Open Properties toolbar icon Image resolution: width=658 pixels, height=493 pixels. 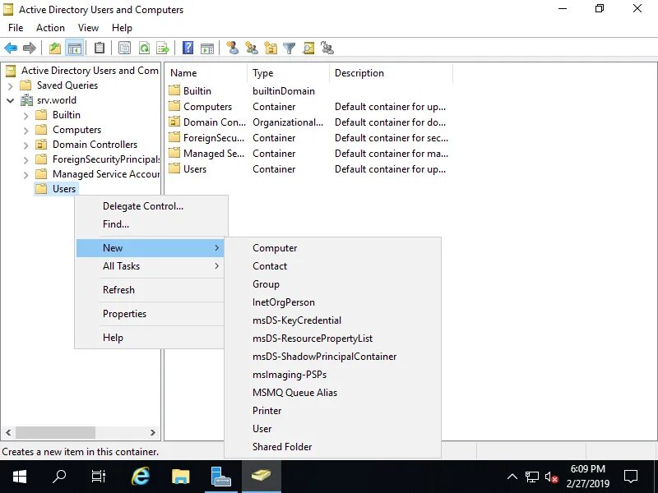(x=125, y=48)
